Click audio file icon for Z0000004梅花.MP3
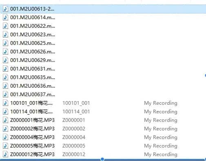 coord(5,137)
